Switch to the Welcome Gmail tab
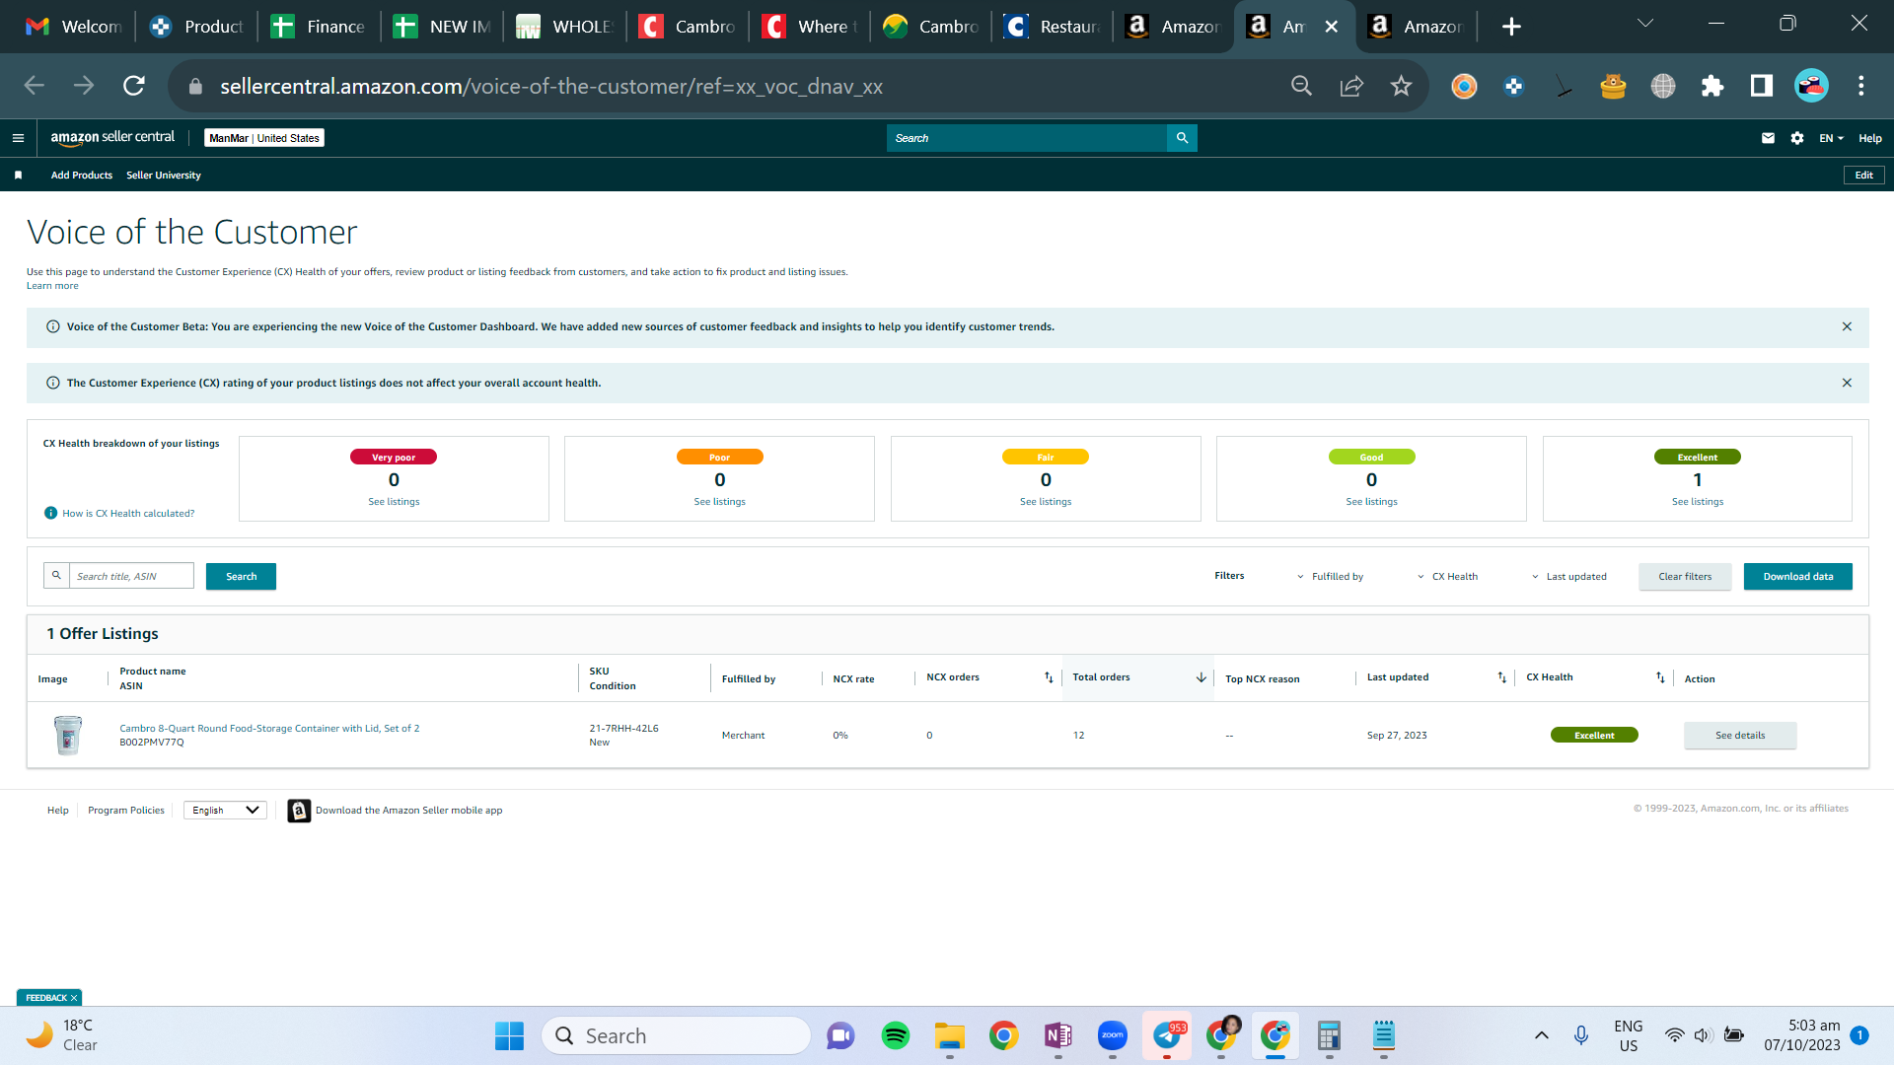Image resolution: width=1894 pixels, height=1065 pixels. pos(73,27)
